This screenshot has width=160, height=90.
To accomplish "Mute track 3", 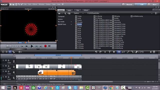I will [x=6, y=66].
